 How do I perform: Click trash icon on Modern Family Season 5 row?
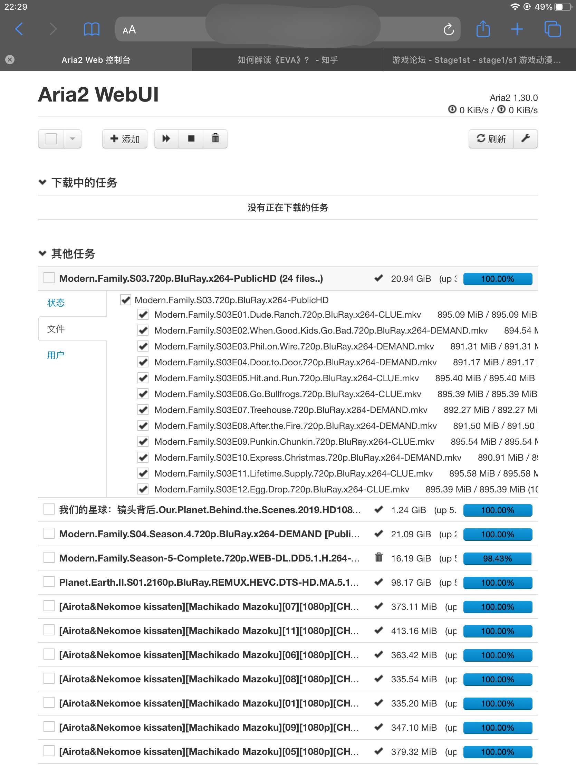[379, 558]
